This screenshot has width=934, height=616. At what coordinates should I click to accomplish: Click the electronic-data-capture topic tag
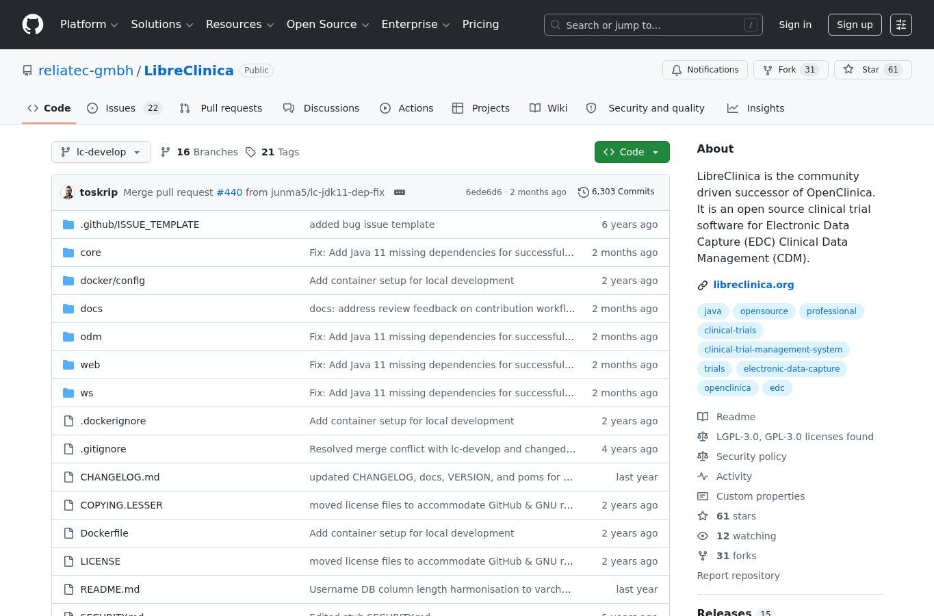(x=792, y=369)
